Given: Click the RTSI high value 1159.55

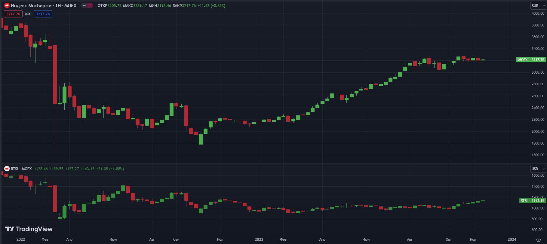Looking at the screenshot, I should pyautogui.click(x=57, y=169).
